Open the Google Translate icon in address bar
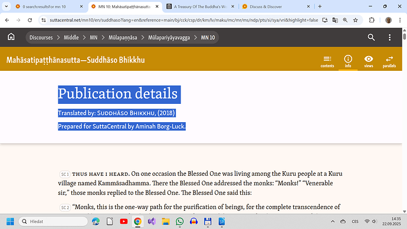Screen dimensions: 407x229 [335, 20]
